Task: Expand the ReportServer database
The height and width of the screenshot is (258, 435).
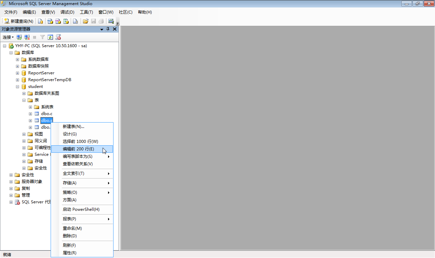Action: tap(17, 73)
